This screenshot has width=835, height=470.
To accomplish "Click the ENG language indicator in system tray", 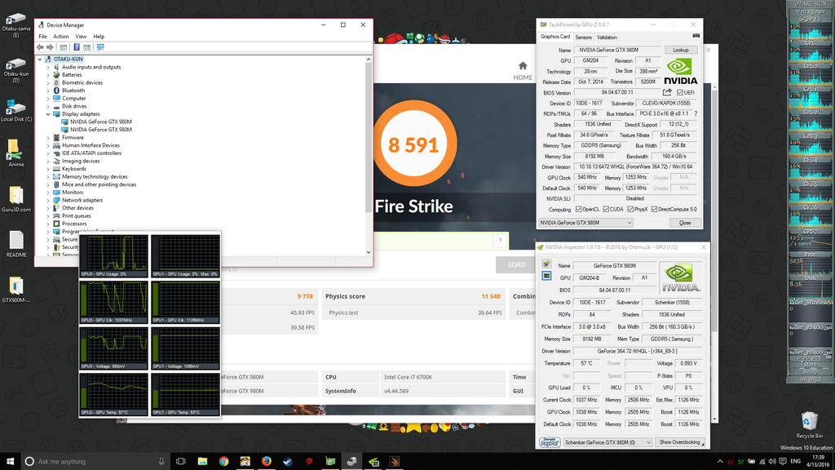I will (x=795, y=462).
